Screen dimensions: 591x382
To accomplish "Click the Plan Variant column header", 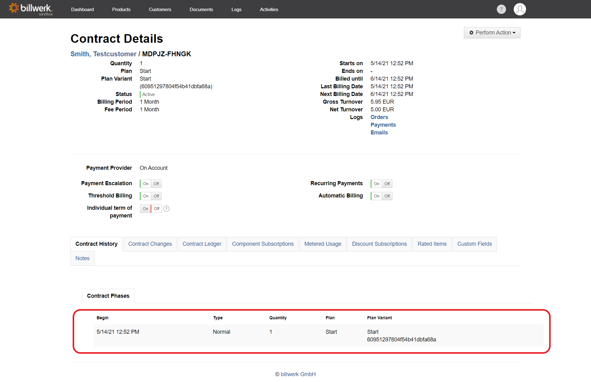I will 379,318.
